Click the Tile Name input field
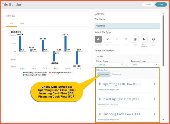Image resolution: width=170 pixels, height=124 pixels. click(x=127, y=26)
